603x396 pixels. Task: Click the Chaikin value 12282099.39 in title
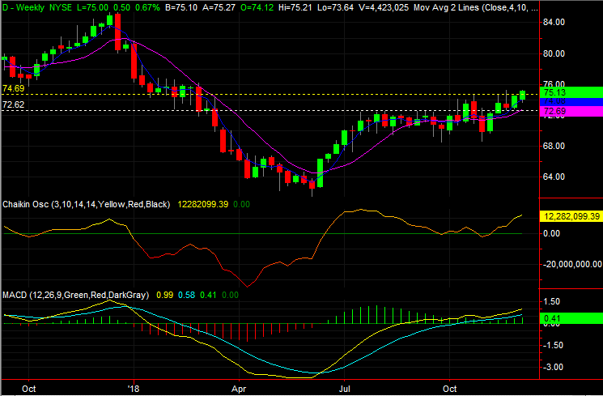(202, 204)
